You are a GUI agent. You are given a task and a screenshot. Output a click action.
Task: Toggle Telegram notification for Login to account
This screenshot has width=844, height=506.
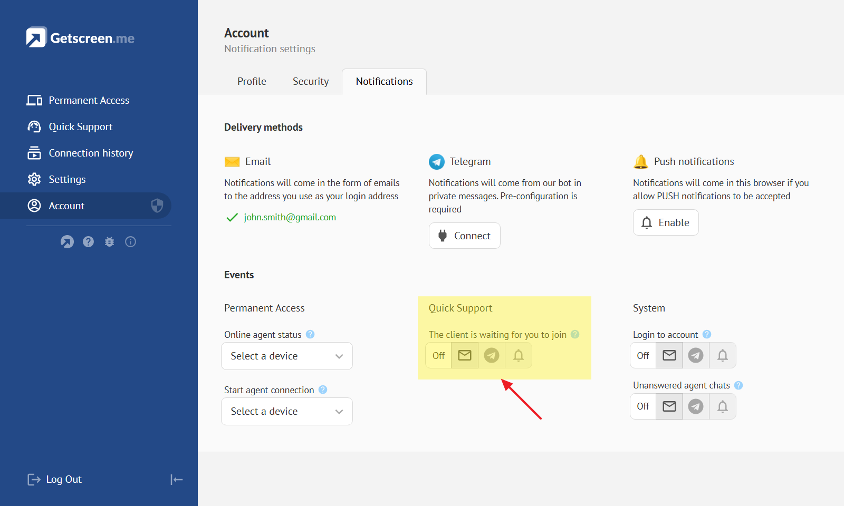click(696, 356)
